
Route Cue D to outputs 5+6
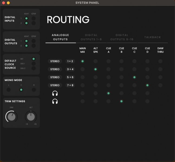[x=147, y=77]
